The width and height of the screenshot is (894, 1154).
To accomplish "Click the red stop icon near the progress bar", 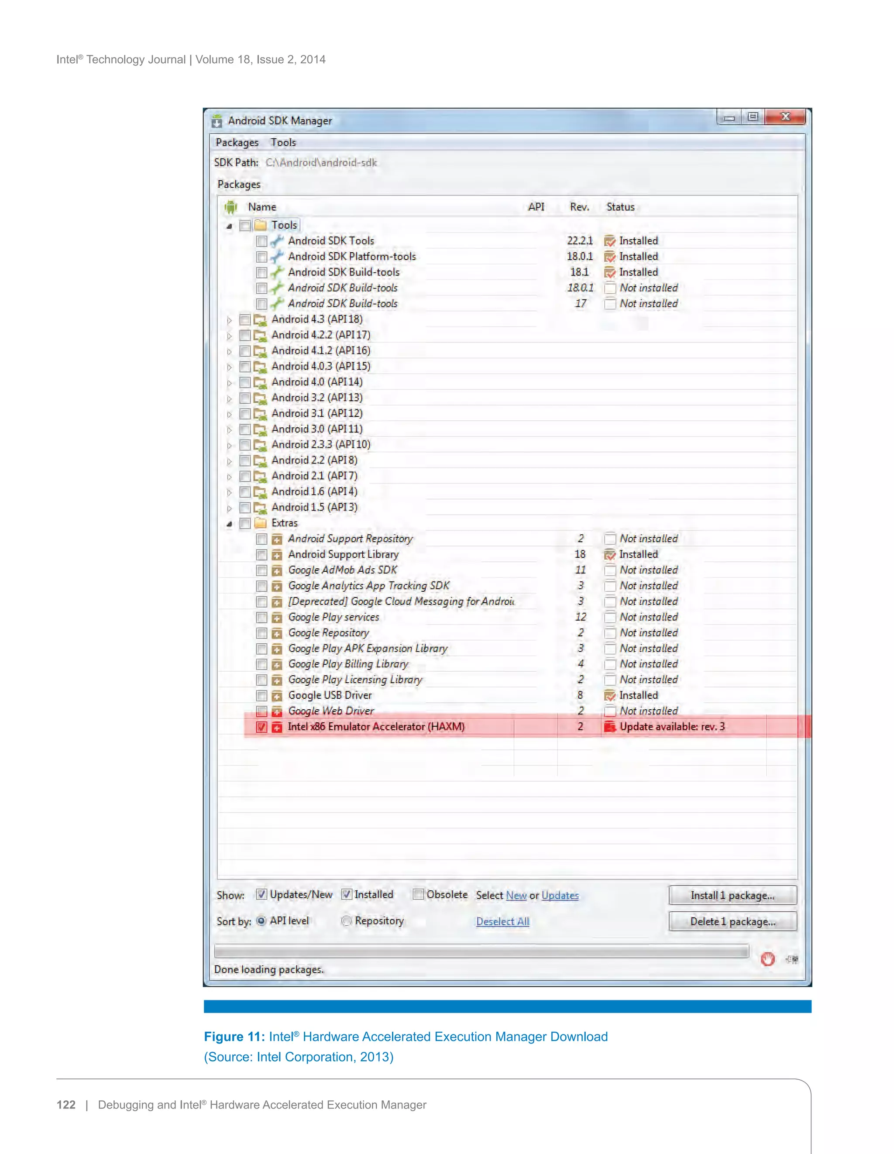I will [x=768, y=959].
